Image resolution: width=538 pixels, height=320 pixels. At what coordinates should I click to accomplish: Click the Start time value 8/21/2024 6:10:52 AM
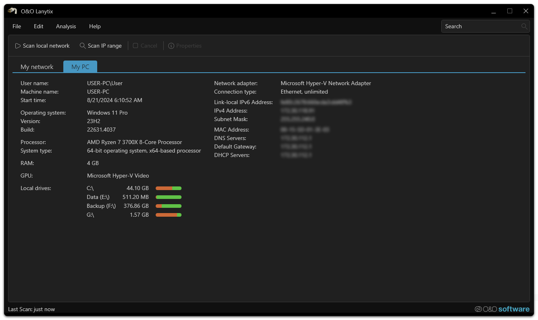click(x=115, y=100)
